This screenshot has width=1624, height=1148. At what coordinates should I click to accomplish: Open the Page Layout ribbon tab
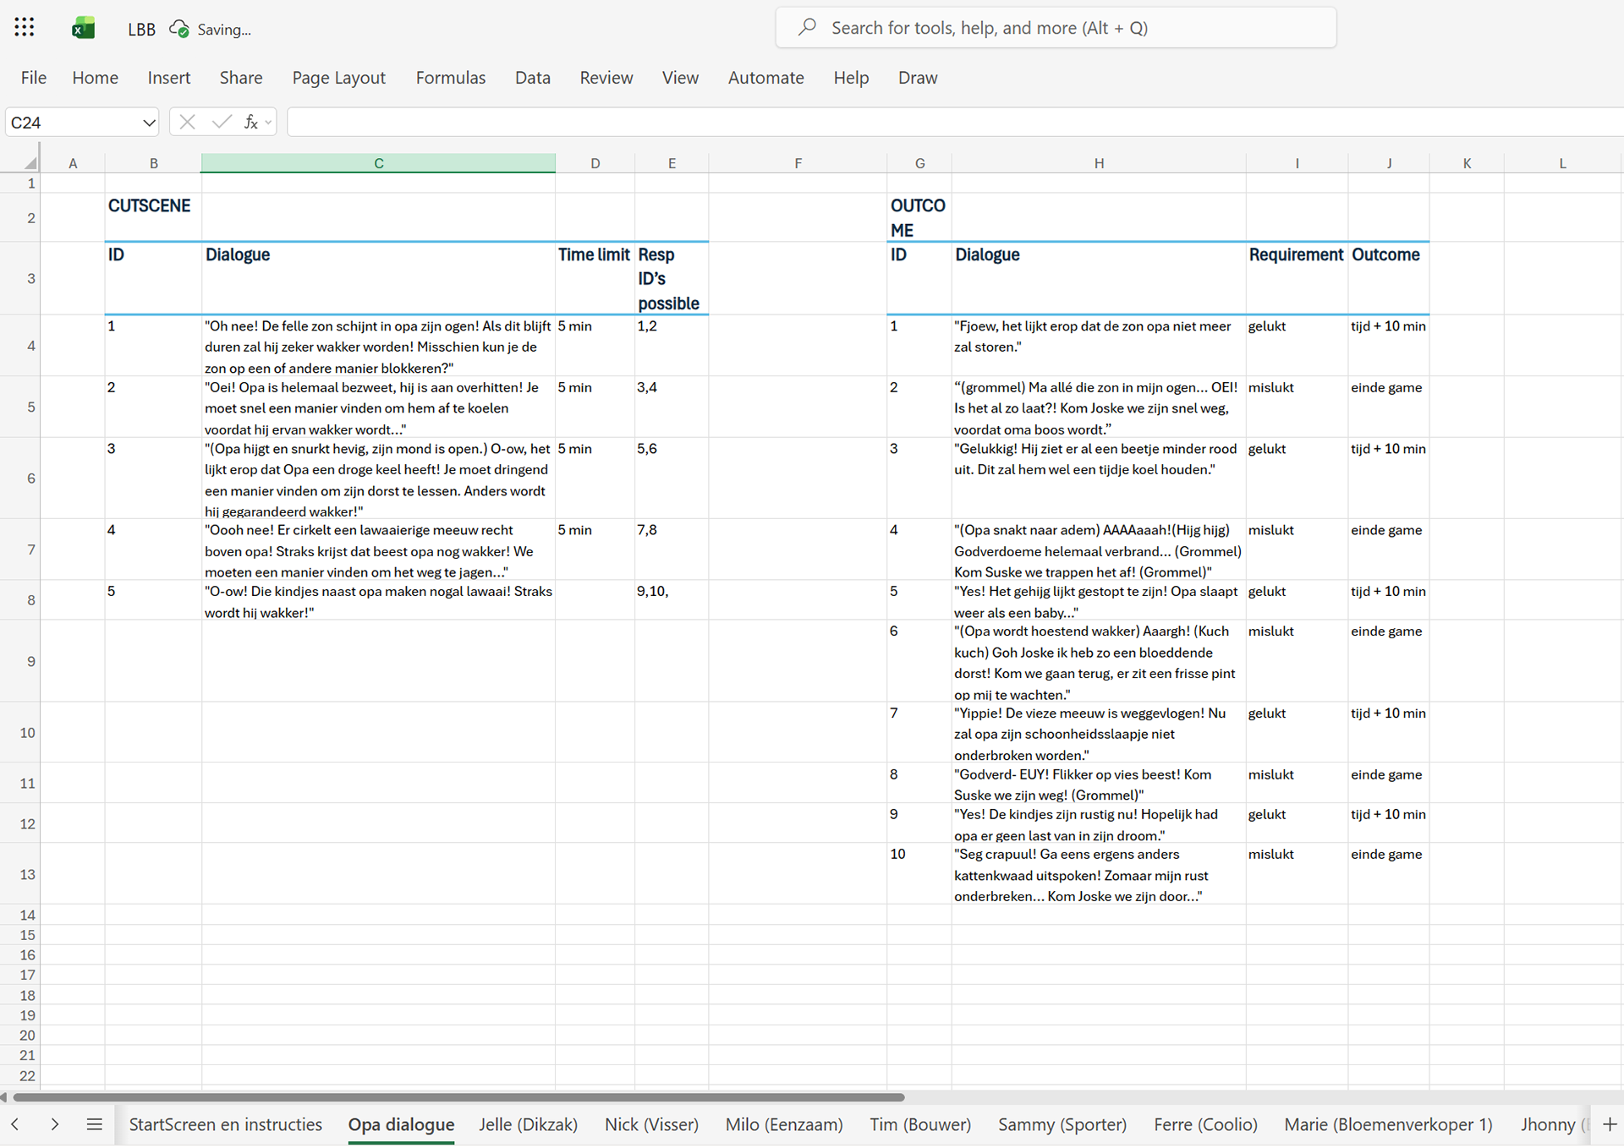[x=338, y=78]
